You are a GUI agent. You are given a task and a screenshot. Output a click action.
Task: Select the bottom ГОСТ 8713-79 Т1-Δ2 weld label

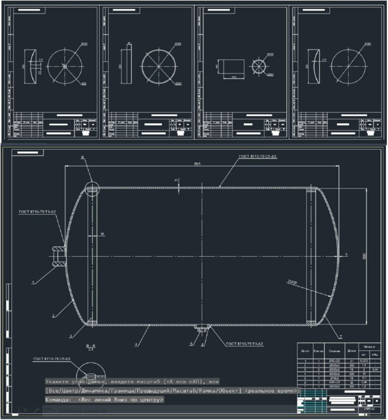pyautogui.click(x=245, y=344)
